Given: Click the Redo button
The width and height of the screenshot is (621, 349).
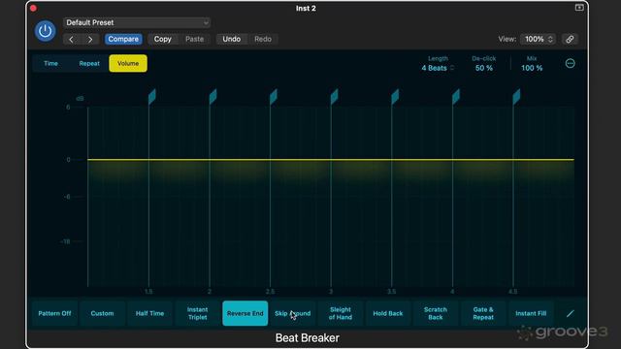Looking at the screenshot, I should 263,39.
